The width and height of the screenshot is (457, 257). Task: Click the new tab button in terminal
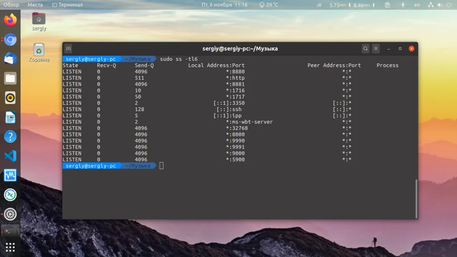point(68,49)
